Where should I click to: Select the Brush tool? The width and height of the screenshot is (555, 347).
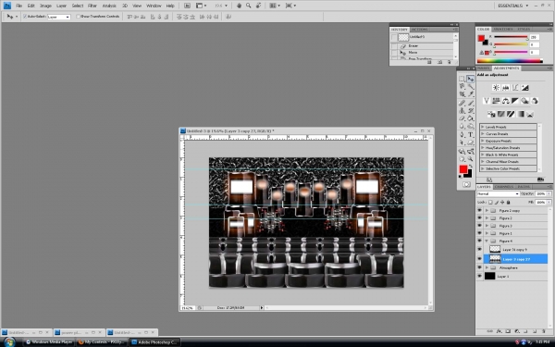[471, 103]
